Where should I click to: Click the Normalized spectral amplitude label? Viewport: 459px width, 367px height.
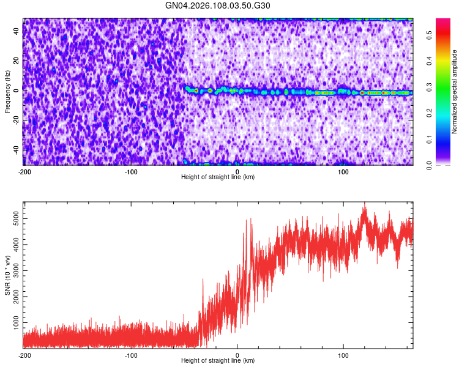click(454, 92)
